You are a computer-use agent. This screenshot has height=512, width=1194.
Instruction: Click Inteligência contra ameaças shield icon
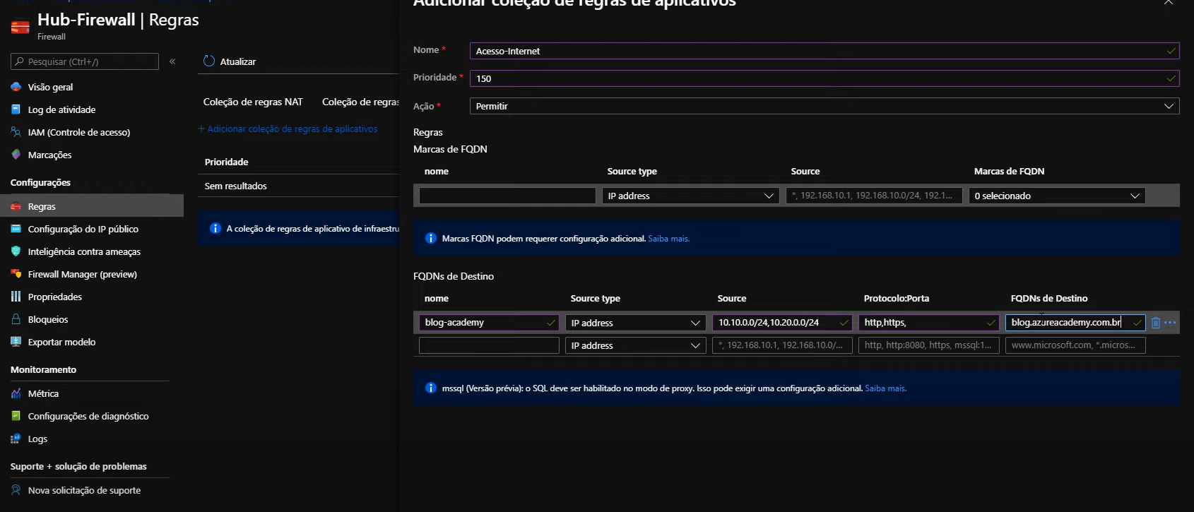pos(16,251)
